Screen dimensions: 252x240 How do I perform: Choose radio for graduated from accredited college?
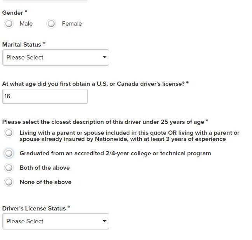[x=9, y=153]
